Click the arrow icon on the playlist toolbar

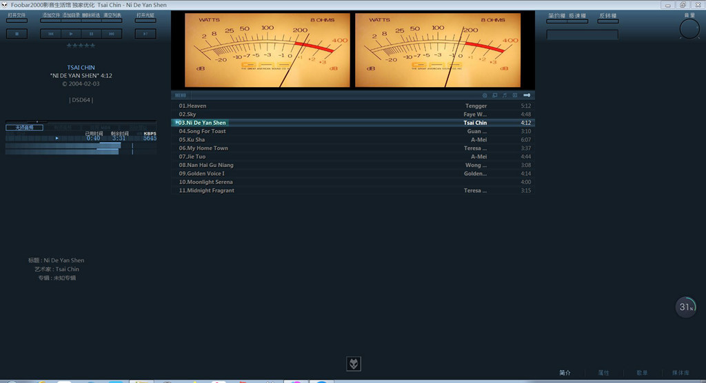pyautogui.click(x=527, y=95)
